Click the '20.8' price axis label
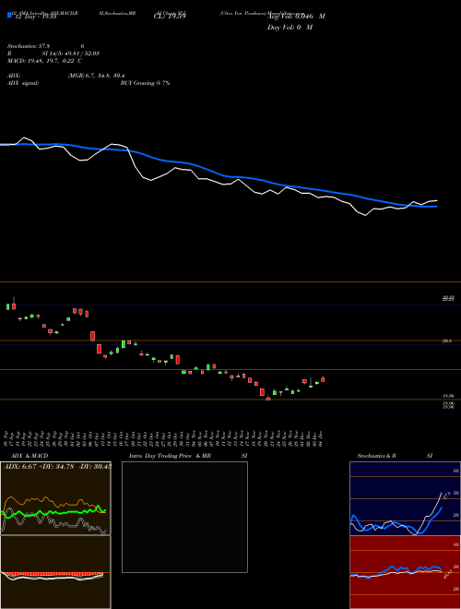The width and height of the screenshot is (461, 609). (447, 341)
